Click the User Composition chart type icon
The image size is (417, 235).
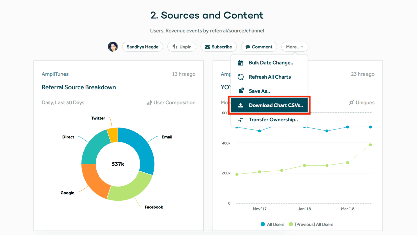149,103
